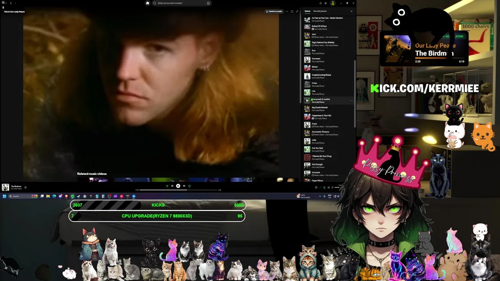Switch to the Queue tab
500x281 pixels.
[307, 11]
